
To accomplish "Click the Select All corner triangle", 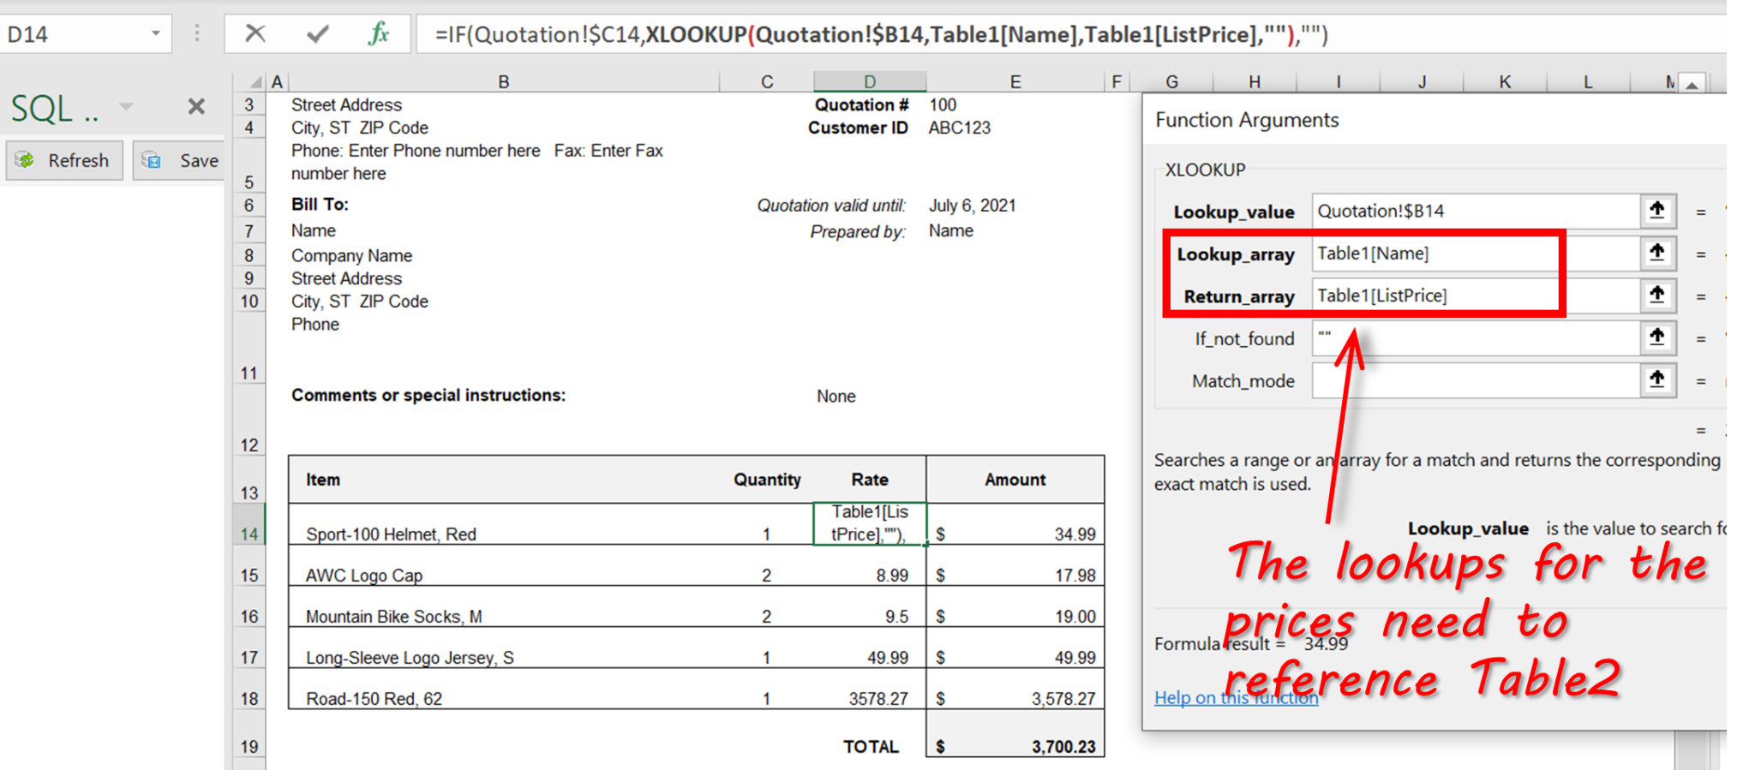I will pyautogui.click(x=255, y=82).
